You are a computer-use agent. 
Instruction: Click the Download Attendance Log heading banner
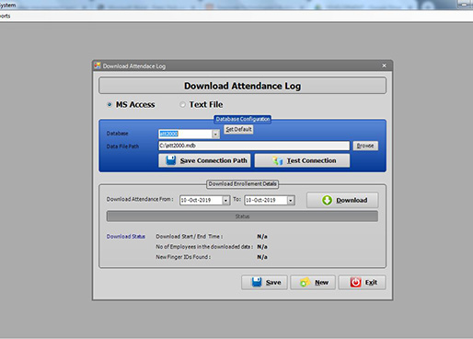[x=242, y=86]
